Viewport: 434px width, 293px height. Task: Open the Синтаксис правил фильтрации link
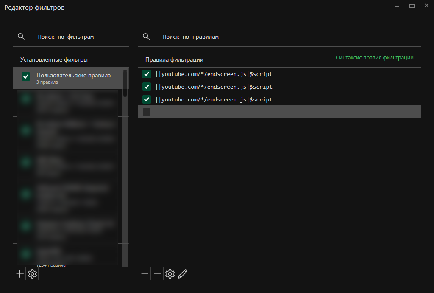coord(375,58)
